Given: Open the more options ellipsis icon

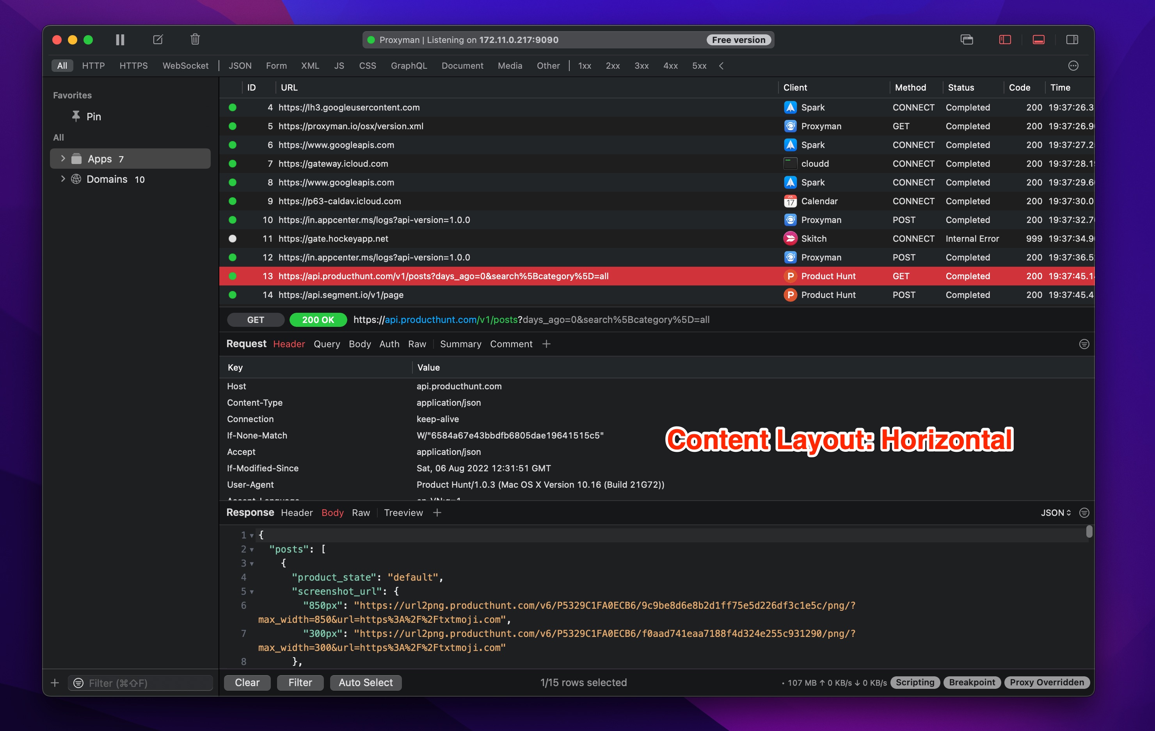Looking at the screenshot, I should click(1073, 66).
